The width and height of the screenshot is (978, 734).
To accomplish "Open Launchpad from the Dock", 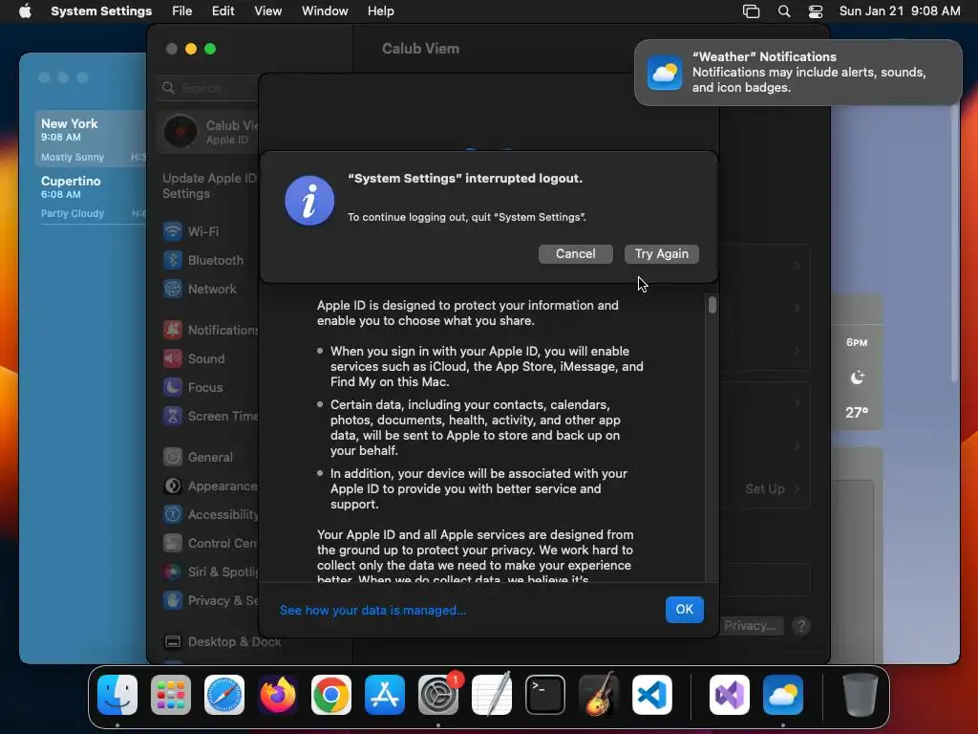I will coord(171,695).
